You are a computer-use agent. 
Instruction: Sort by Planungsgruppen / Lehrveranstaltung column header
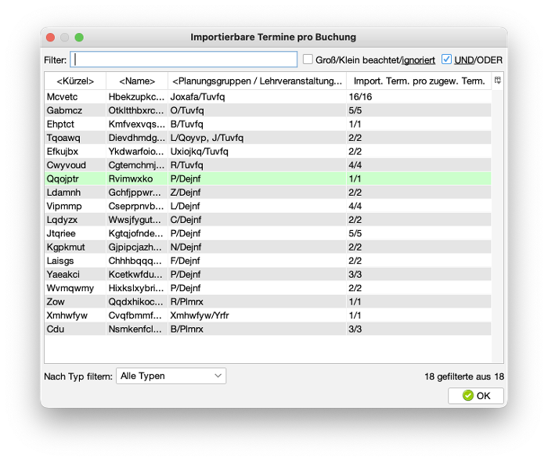(x=257, y=81)
